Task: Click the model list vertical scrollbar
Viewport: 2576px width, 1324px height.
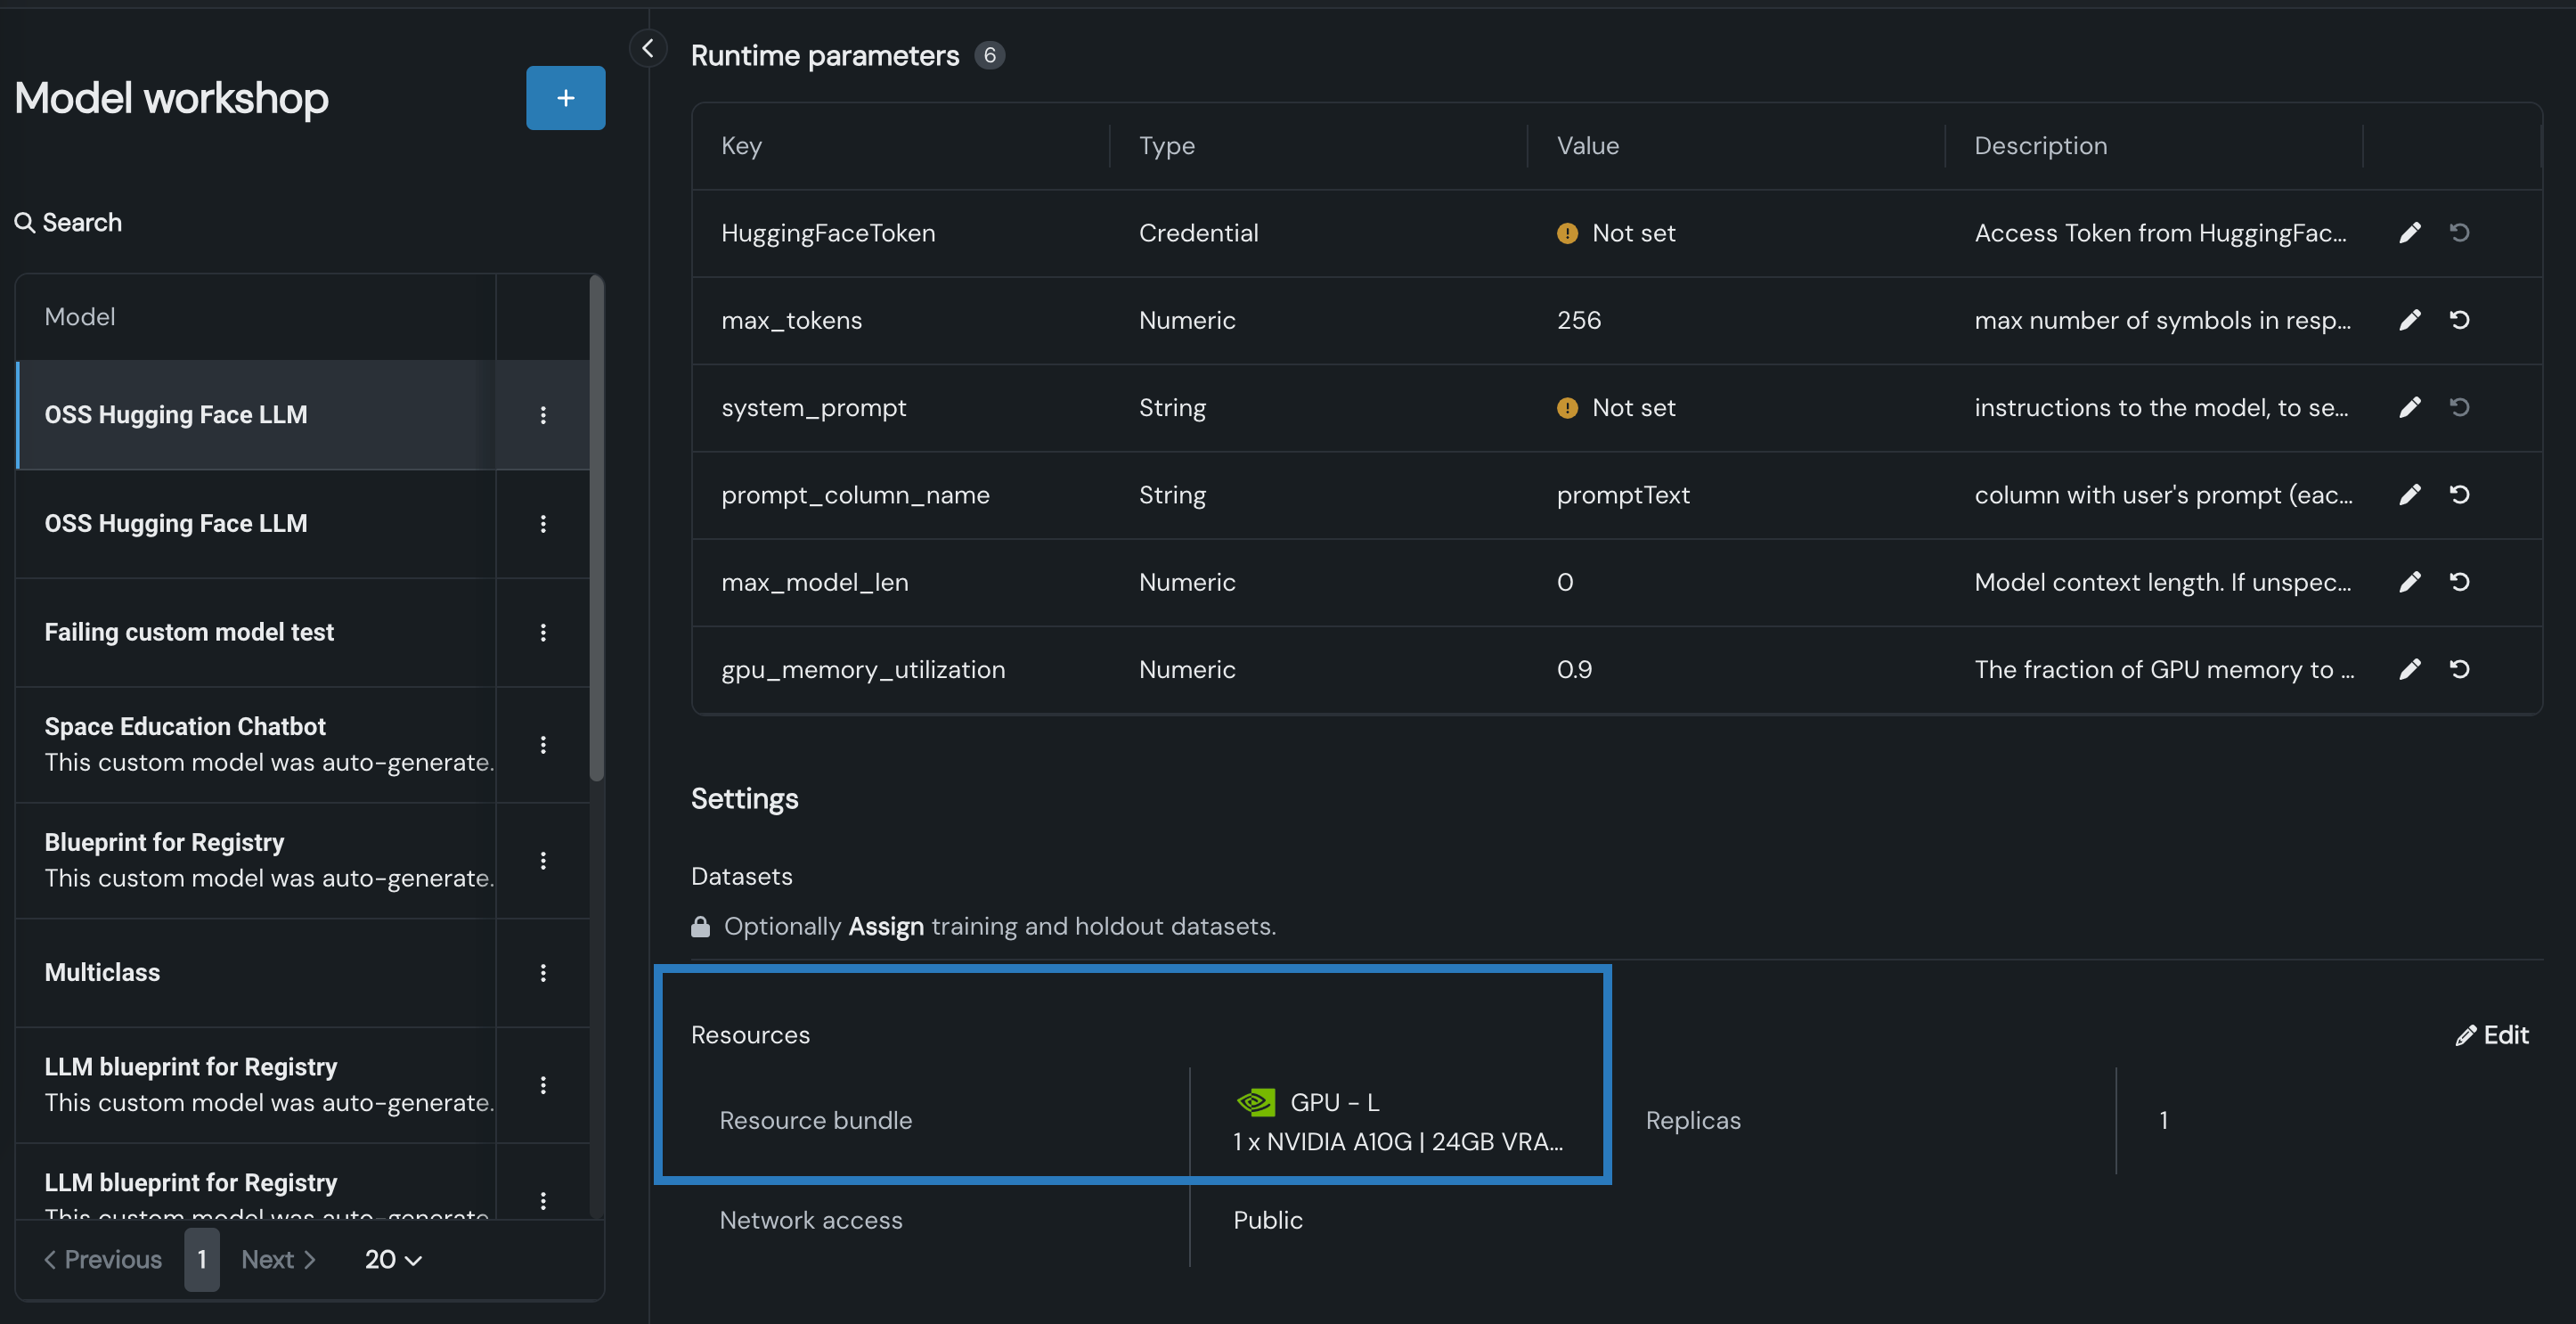Action: [x=597, y=530]
